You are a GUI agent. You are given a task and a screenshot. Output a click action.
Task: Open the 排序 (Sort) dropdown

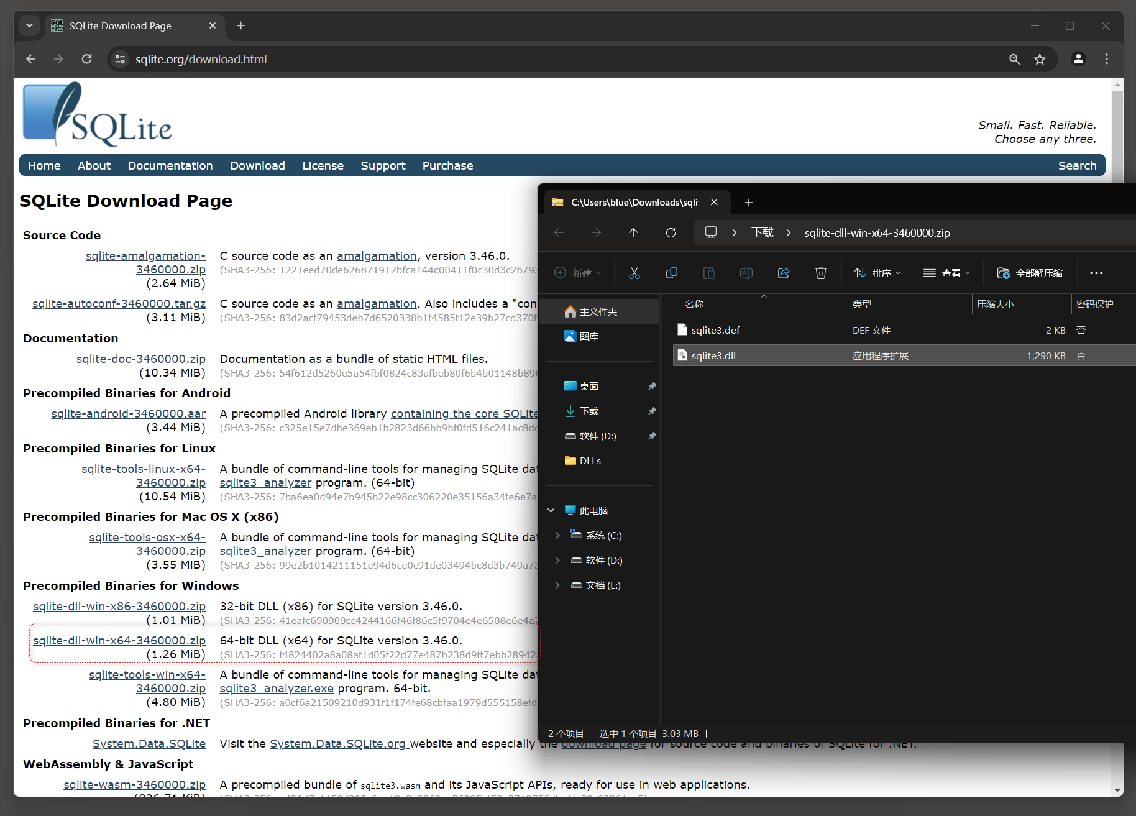[877, 273]
